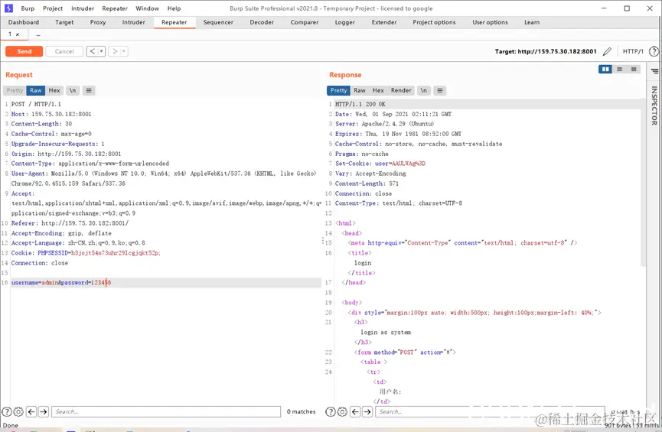Screen dimensions: 662x432
Task: Open the response search settings gear
Action: pos(342,412)
